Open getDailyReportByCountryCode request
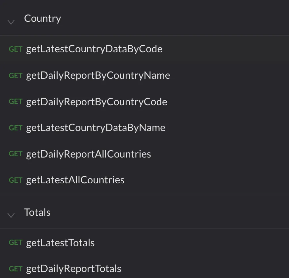This screenshot has height=278, width=289. click(97, 102)
